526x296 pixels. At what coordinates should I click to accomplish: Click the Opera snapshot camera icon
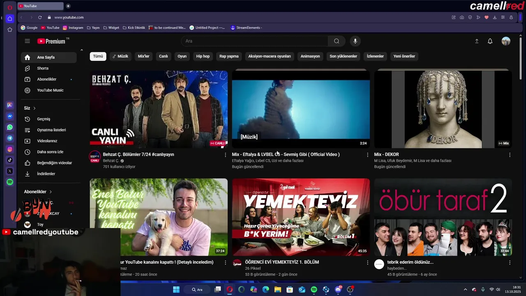click(x=462, y=17)
